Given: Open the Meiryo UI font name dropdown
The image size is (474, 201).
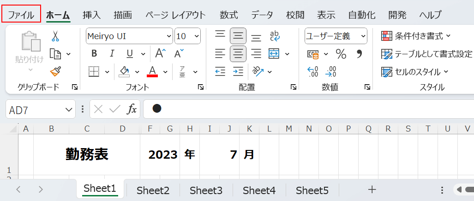Looking at the screenshot, I should (x=169, y=36).
